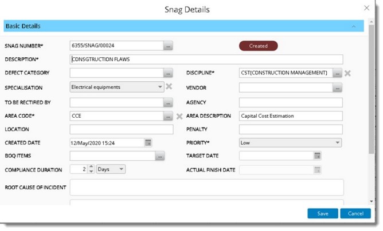This screenshot has width=383, height=231.
Task: Open compliance duration Days unit dropdown
Action: point(121,169)
